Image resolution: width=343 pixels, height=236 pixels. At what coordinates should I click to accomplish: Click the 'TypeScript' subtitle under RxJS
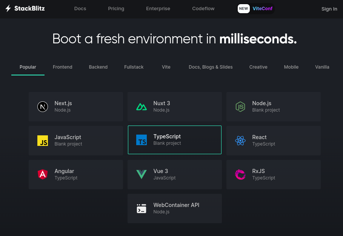(x=264, y=178)
